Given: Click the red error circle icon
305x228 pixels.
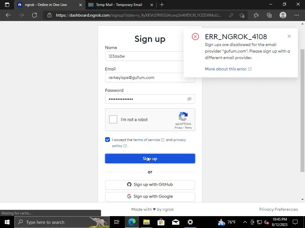Looking at the screenshot, I should point(195,37).
